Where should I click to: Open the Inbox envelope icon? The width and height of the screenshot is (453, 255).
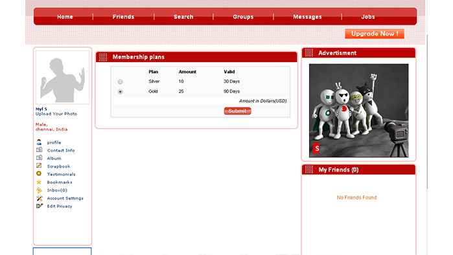39,190
